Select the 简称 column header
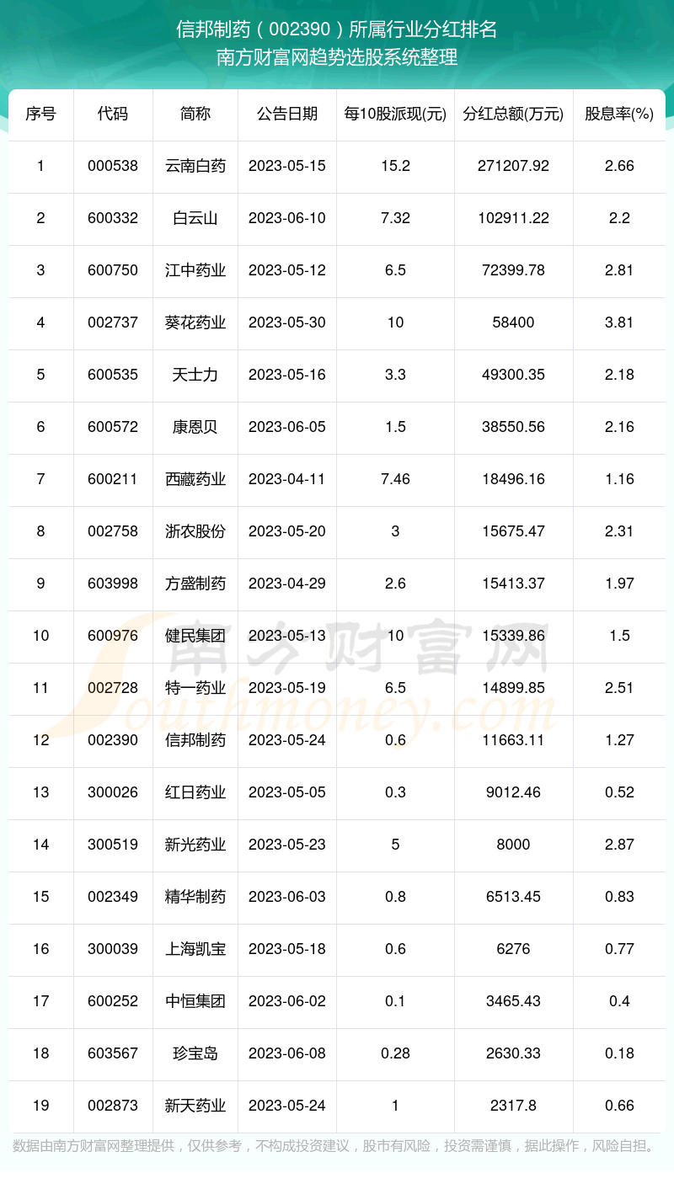674x1189 pixels. click(195, 114)
